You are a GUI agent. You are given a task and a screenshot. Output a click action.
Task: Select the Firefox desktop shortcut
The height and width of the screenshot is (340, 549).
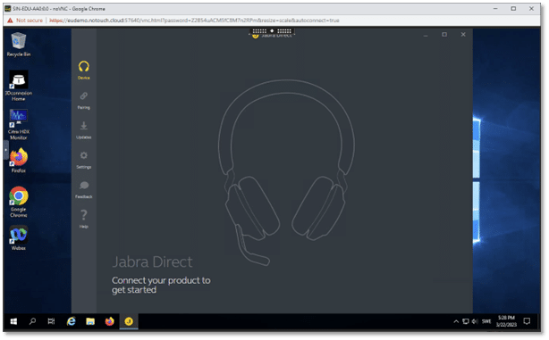tap(19, 161)
